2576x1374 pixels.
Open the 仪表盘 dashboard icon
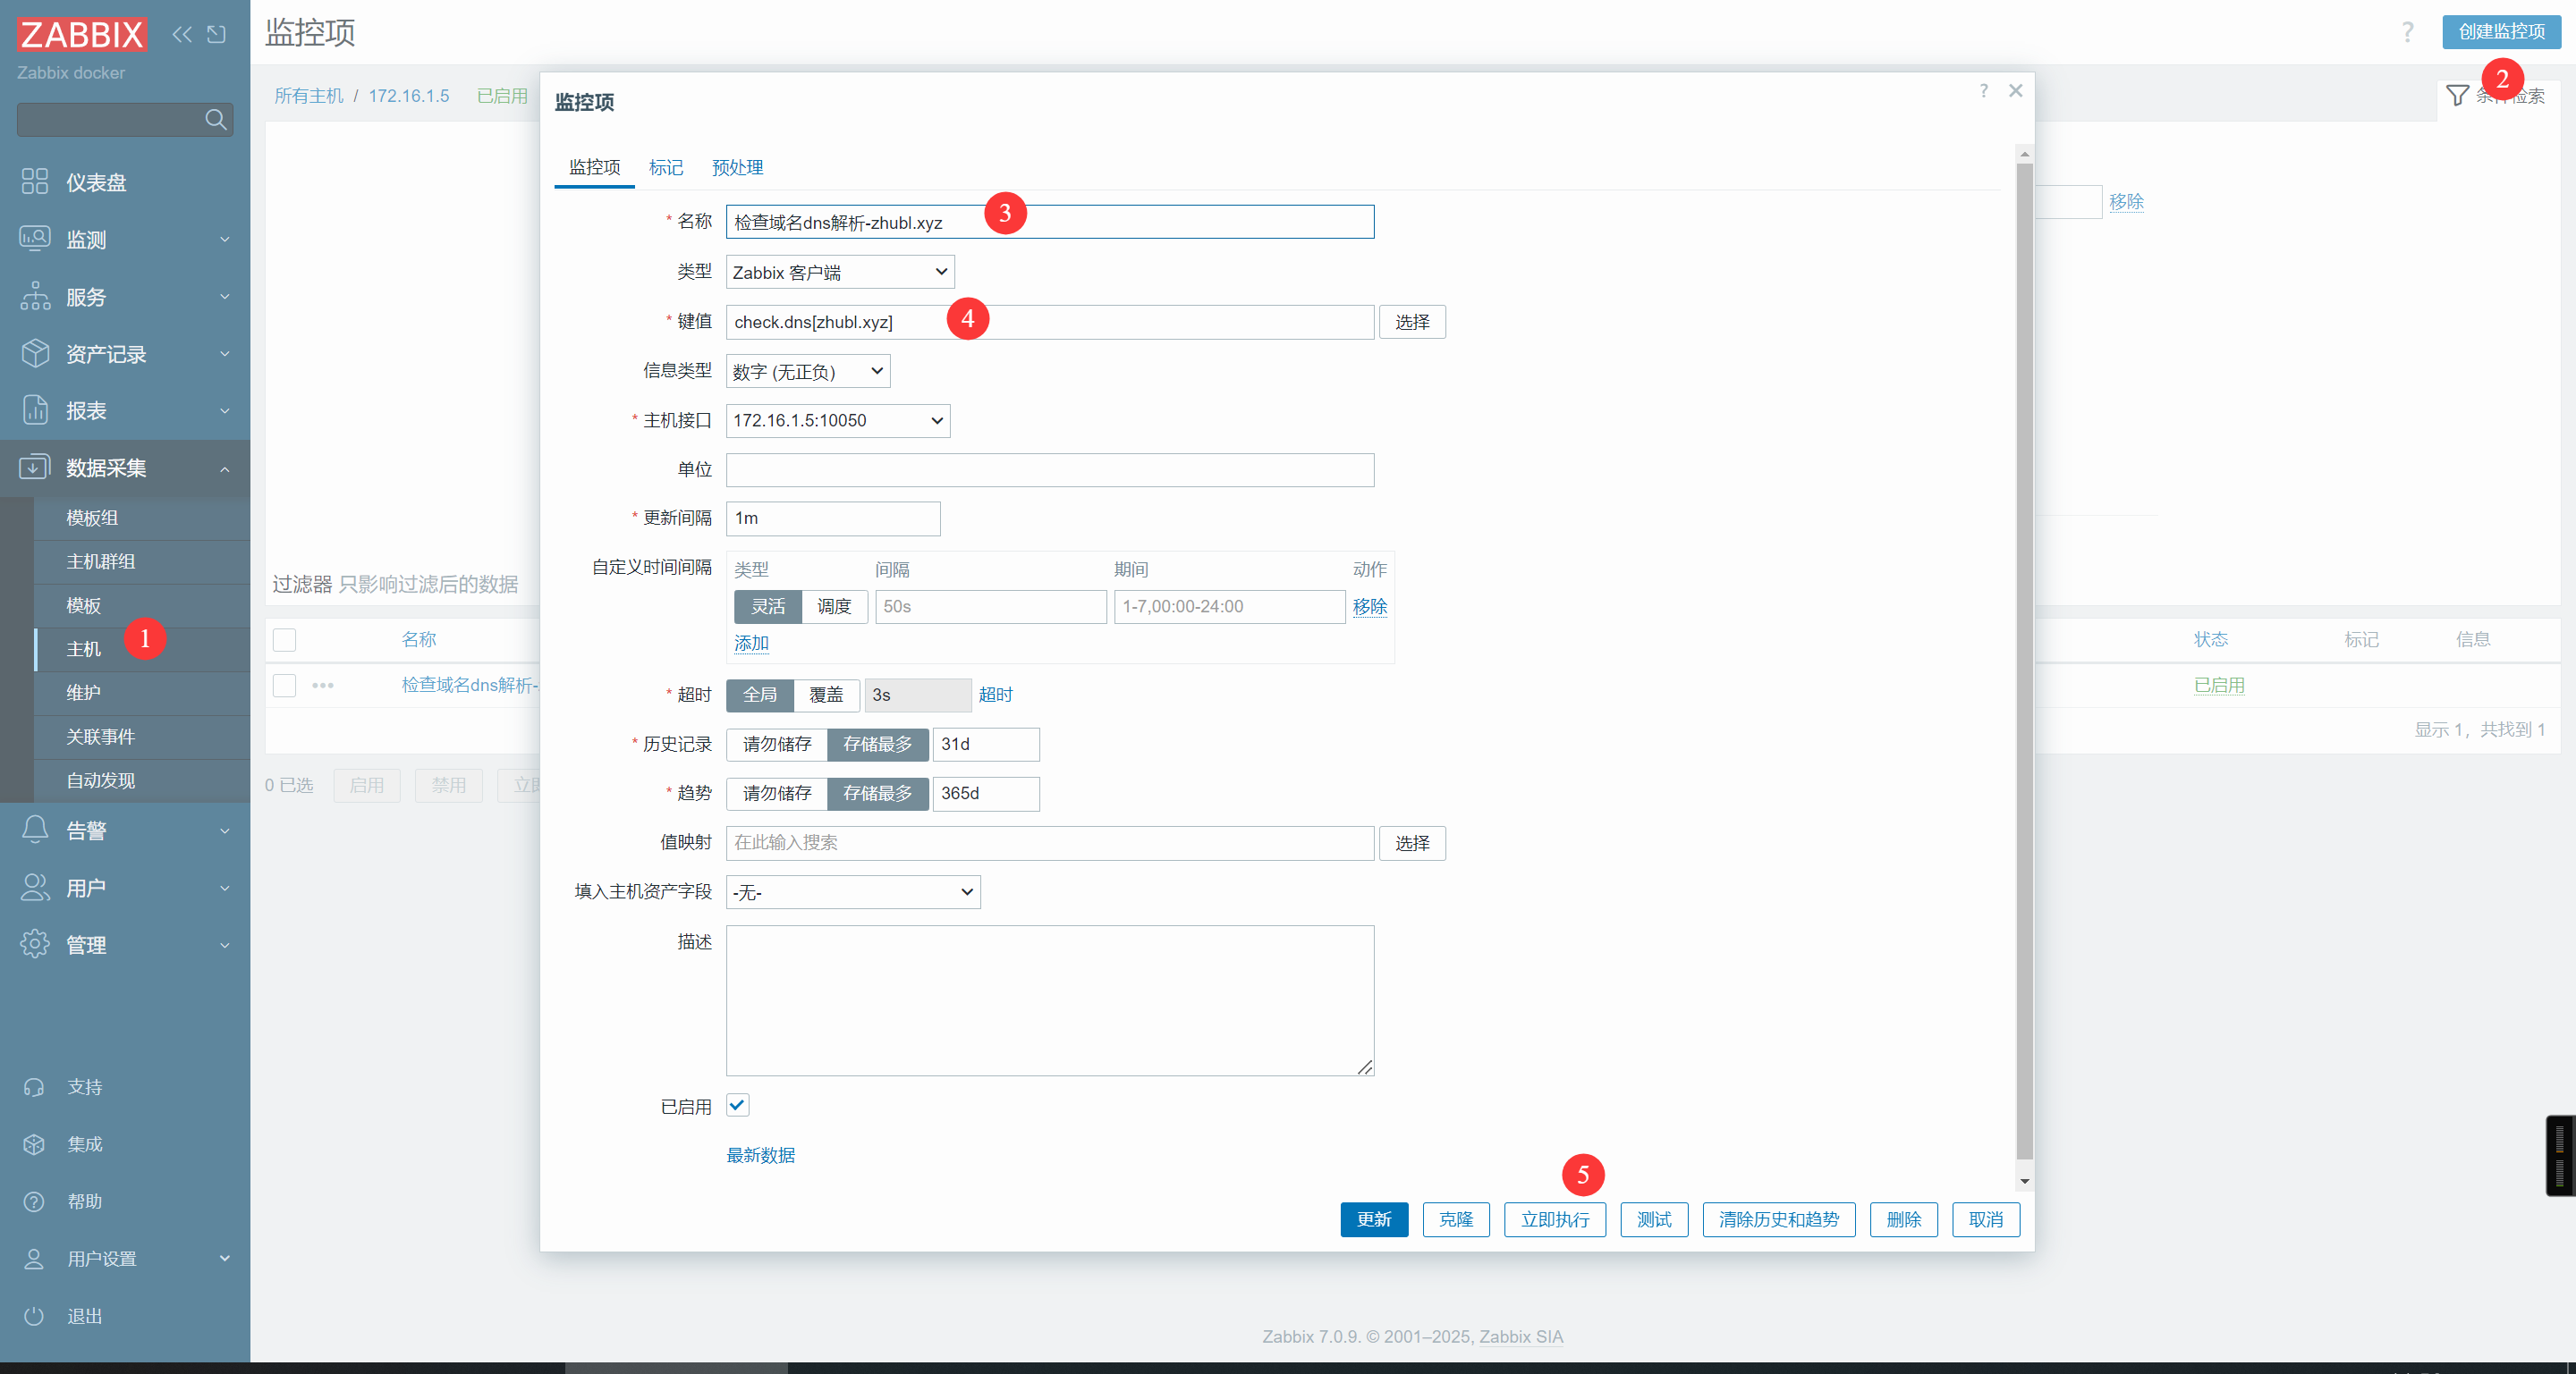tap(35, 181)
